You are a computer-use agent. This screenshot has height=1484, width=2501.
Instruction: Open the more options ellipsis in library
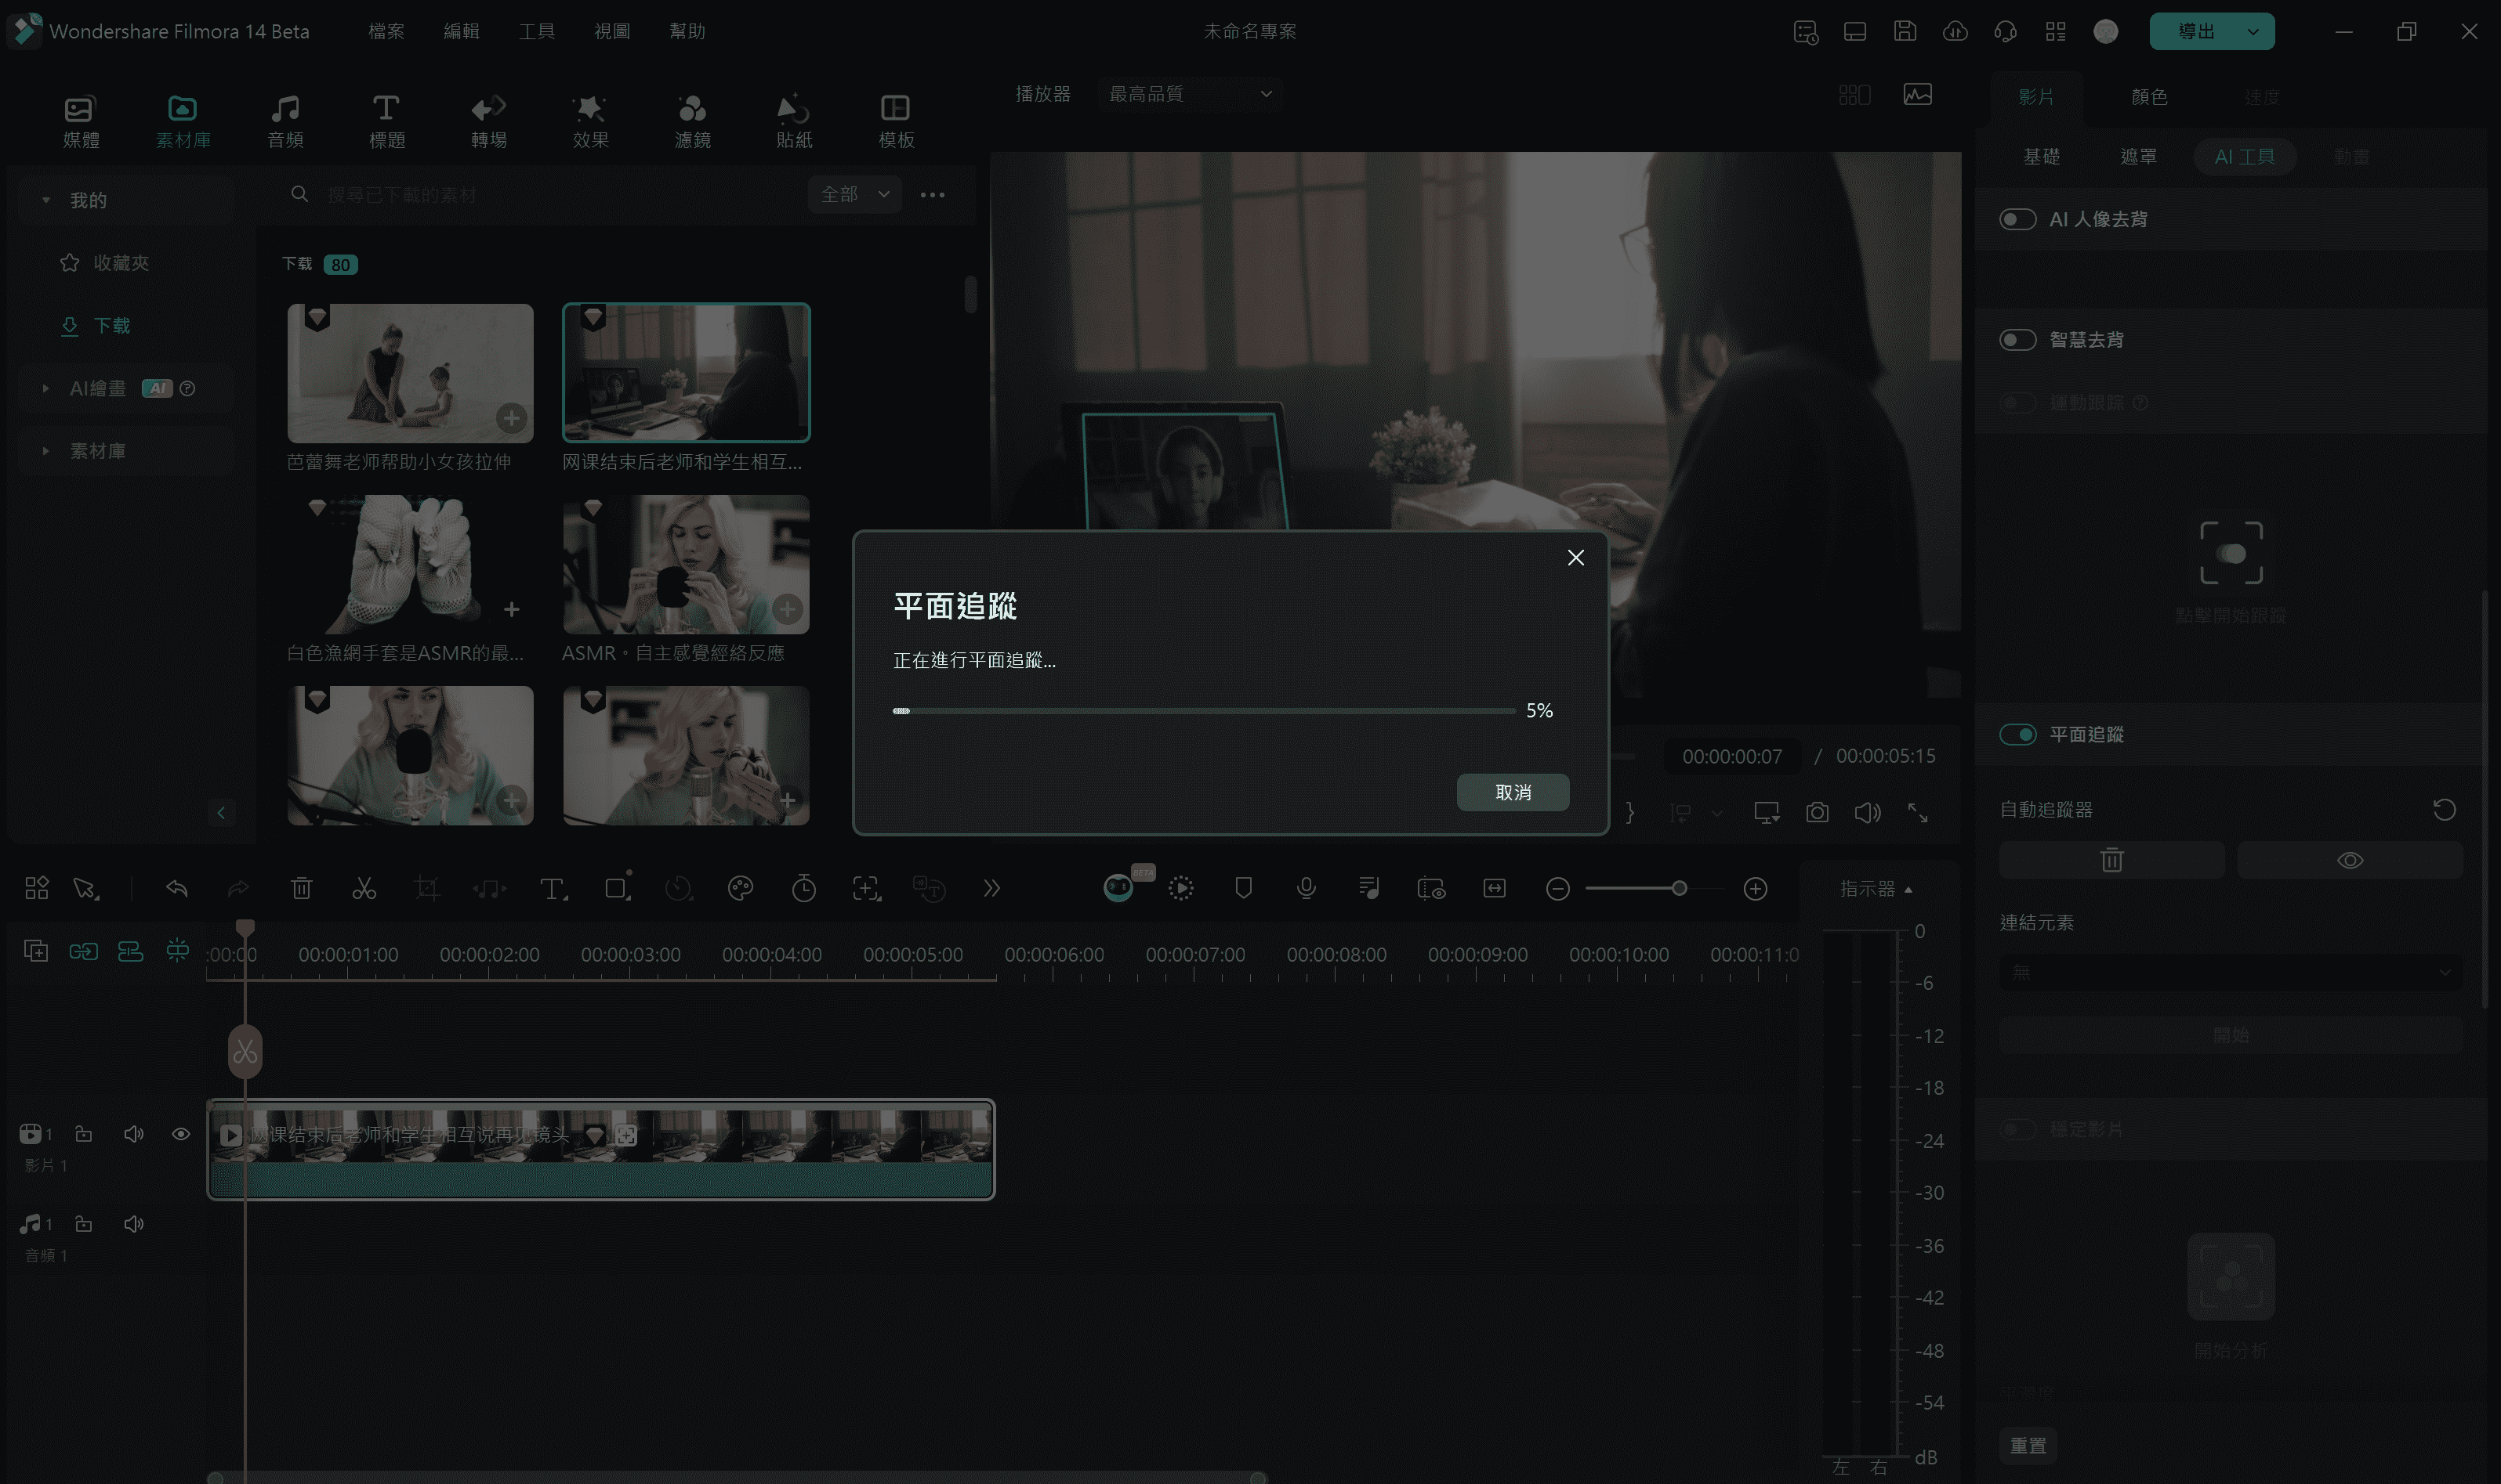tap(932, 195)
